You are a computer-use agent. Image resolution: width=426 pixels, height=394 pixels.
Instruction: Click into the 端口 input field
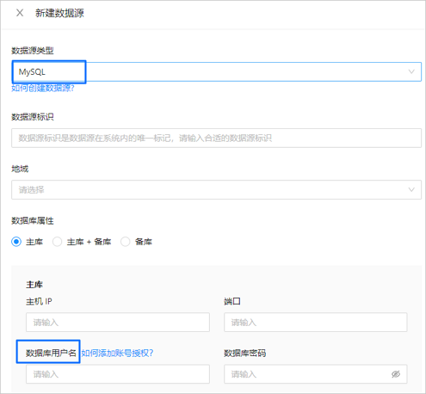tap(316, 323)
